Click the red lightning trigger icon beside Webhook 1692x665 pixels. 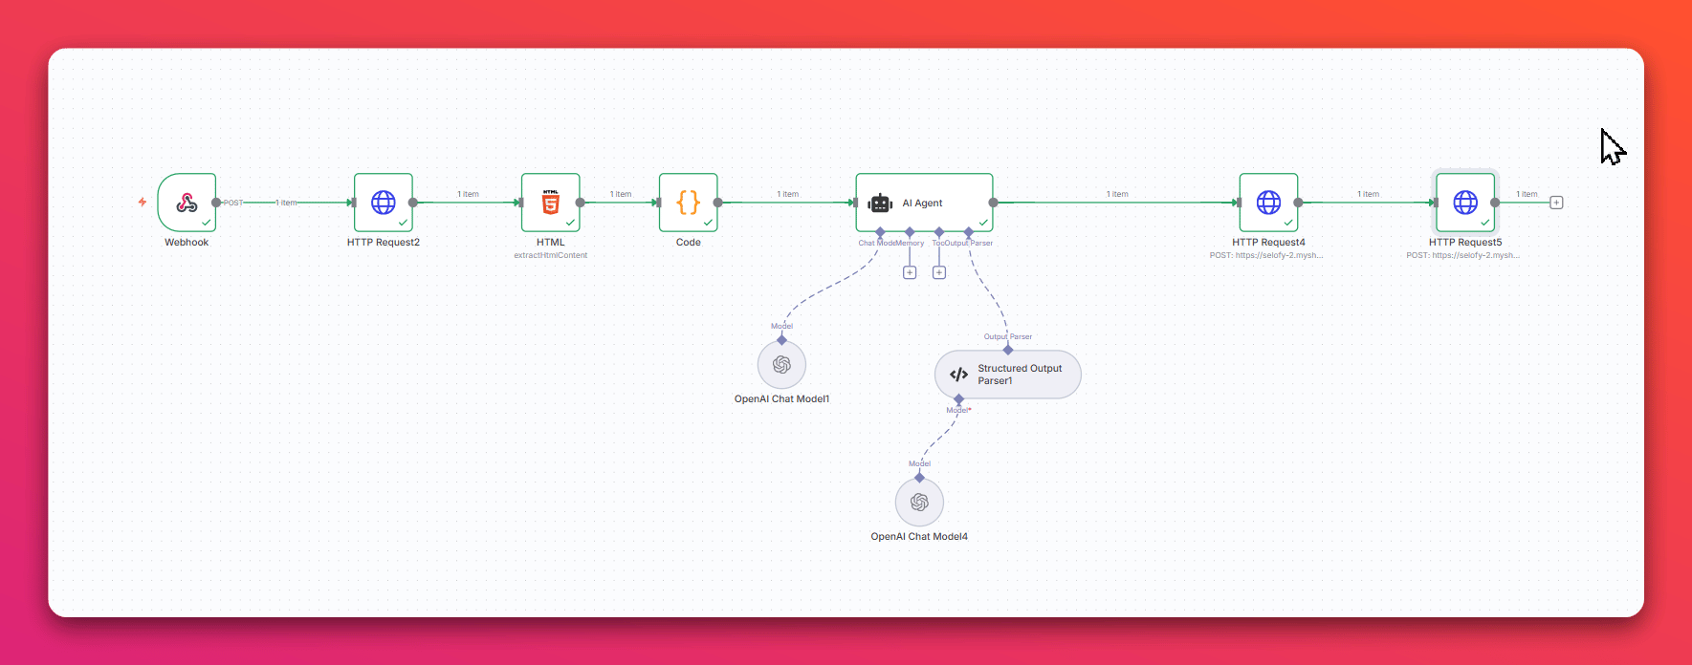click(x=143, y=202)
